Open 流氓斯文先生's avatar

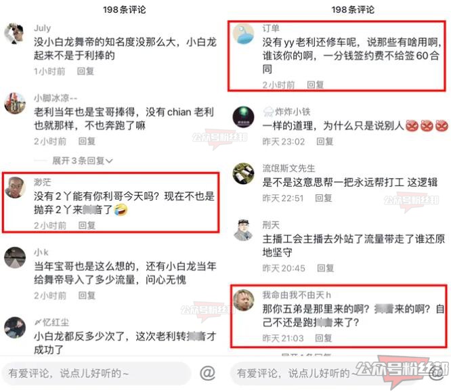(243, 173)
